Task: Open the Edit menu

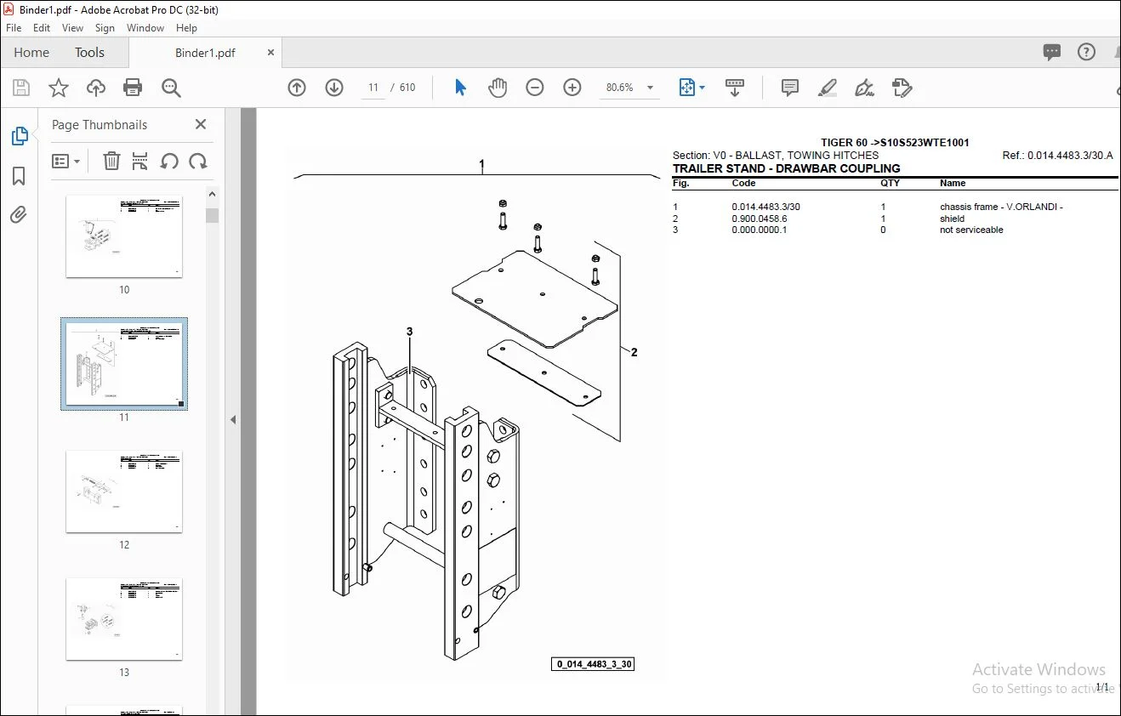Action: (42, 28)
